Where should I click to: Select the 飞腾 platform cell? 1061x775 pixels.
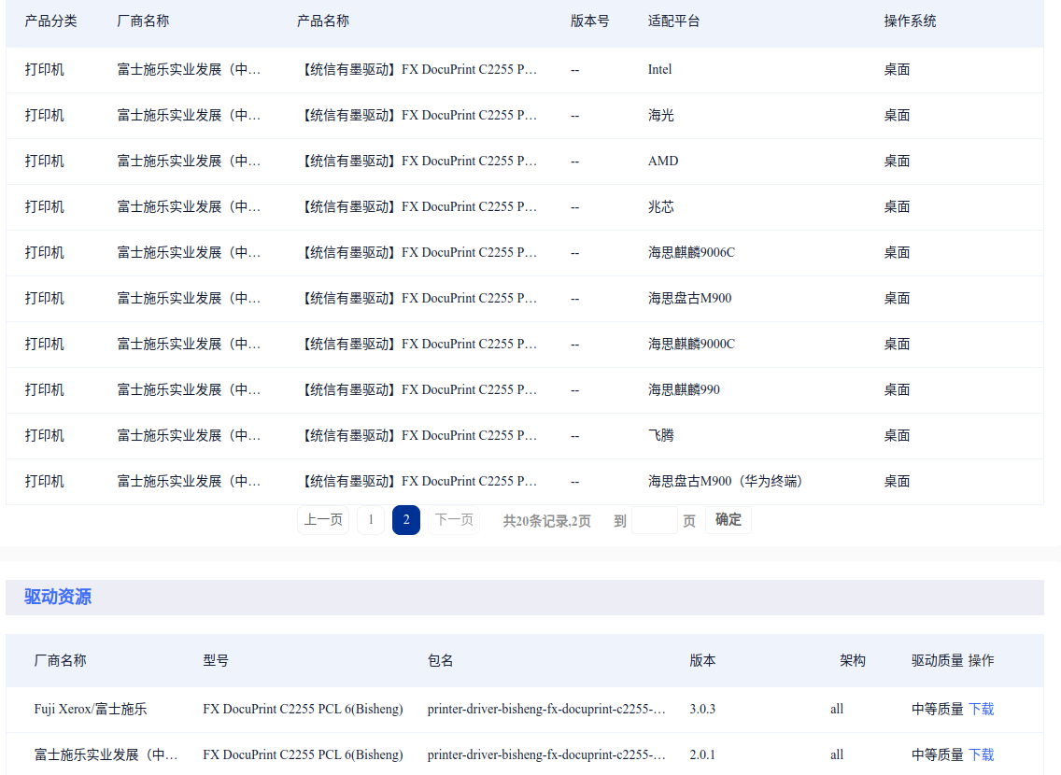(x=661, y=435)
